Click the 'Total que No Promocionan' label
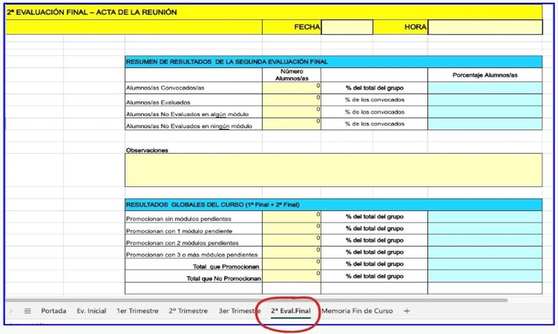 [224, 279]
